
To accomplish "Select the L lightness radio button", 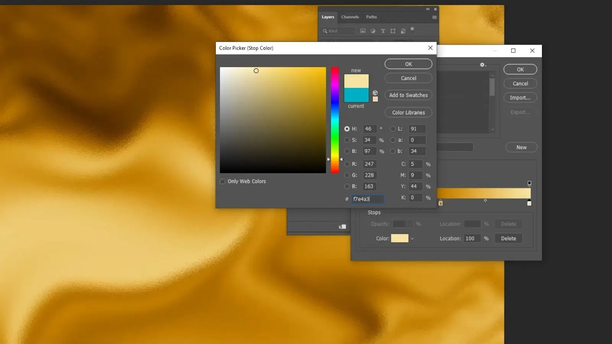I will point(393,129).
